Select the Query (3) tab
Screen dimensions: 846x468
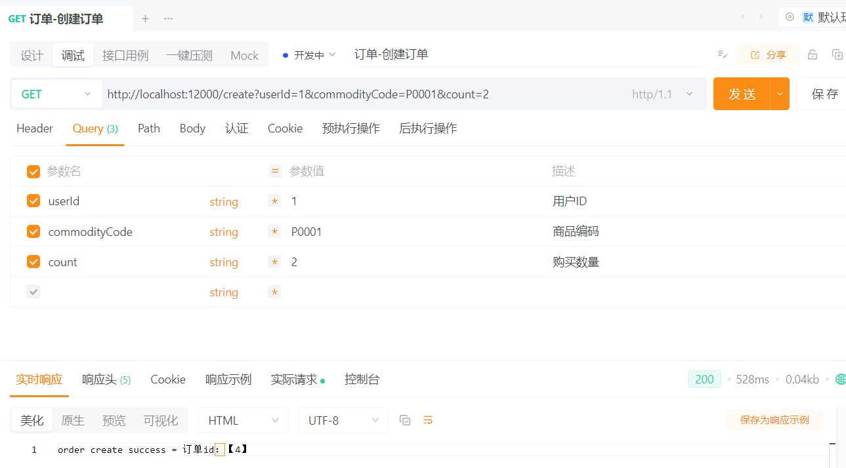[x=95, y=128]
